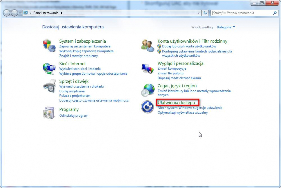Click the Panel sterowania breadcrumb item
281x188 pixels.
[46, 13]
